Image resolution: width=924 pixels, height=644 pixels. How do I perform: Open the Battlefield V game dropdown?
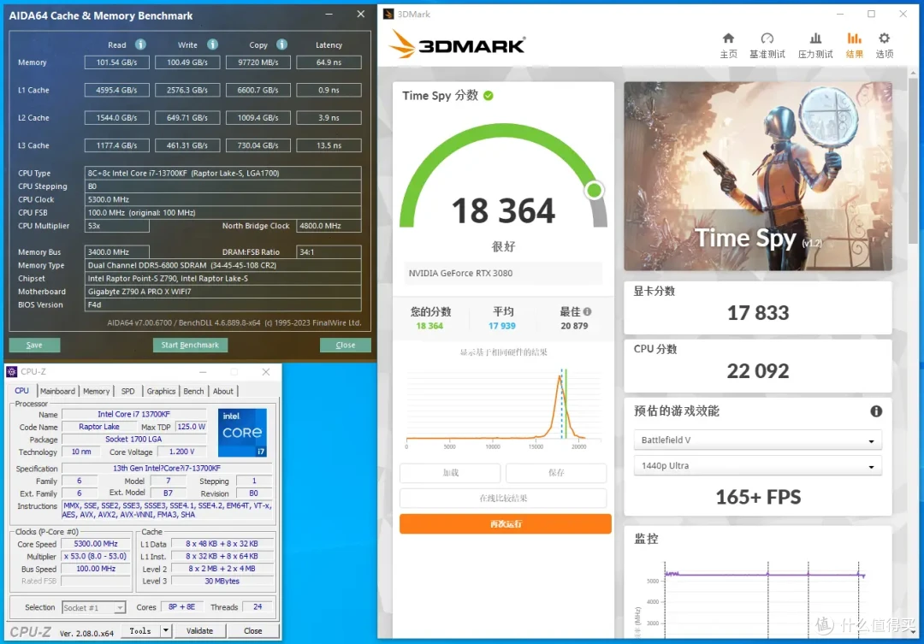pos(757,440)
